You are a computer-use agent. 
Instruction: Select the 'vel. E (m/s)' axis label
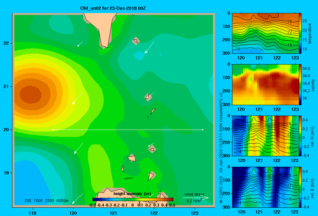pyautogui.click(x=312, y=188)
